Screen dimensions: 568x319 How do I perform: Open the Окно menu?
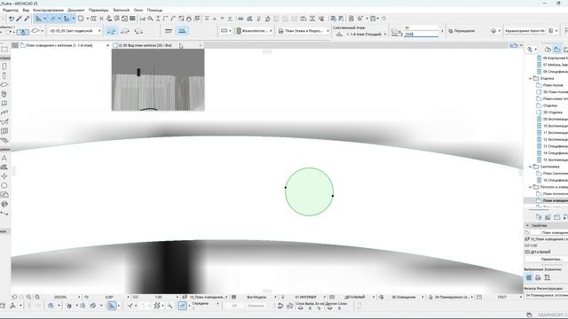pos(138,10)
